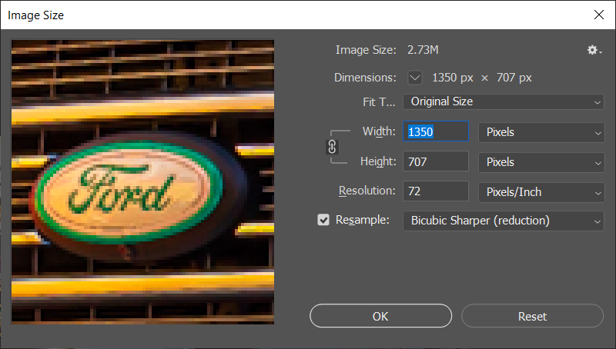The height and width of the screenshot is (349, 616).
Task: Toggle the constrain proportions chain link
Action: (x=332, y=147)
